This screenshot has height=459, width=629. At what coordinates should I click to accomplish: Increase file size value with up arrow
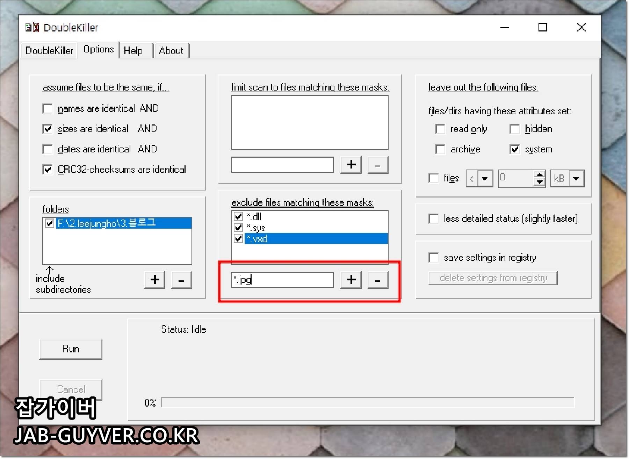click(540, 174)
